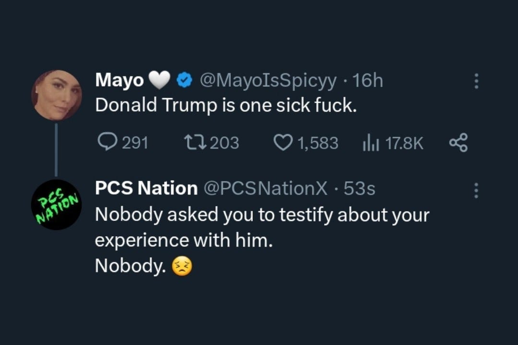Click the reply count showing 291

point(135,142)
